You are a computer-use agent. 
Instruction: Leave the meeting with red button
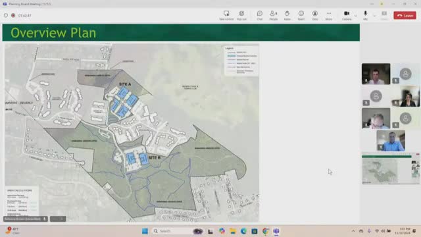(405, 16)
